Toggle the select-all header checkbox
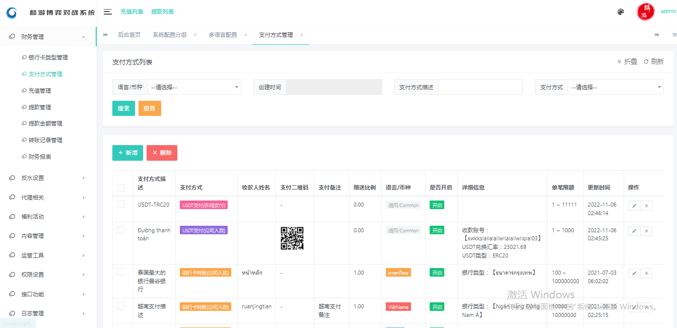The image size is (677, 328). pyautogui.click(x=120, y=188)
